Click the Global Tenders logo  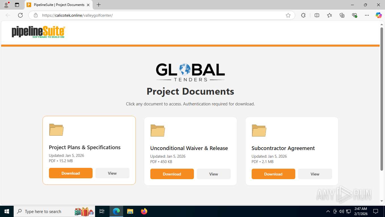tap(190, 72)
